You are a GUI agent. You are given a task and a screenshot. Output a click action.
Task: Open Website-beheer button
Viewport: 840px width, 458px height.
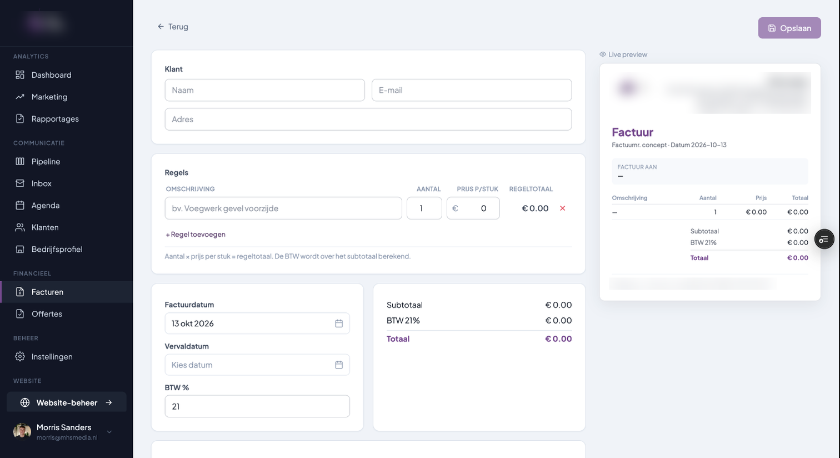67,403
